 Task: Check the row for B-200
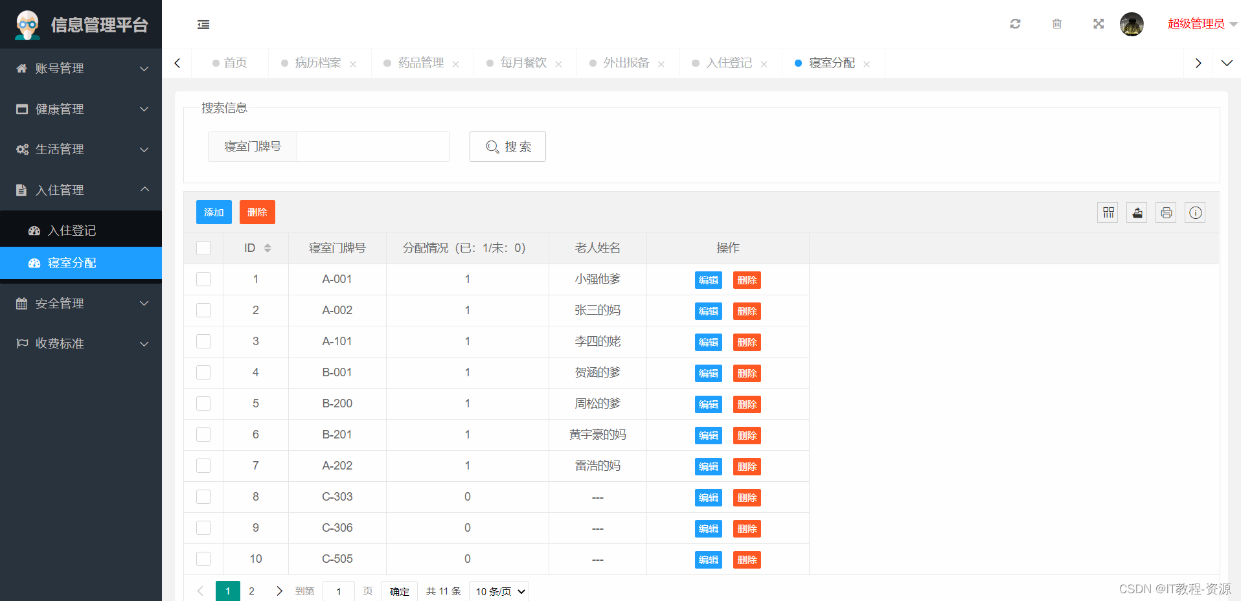pos(203,403)
